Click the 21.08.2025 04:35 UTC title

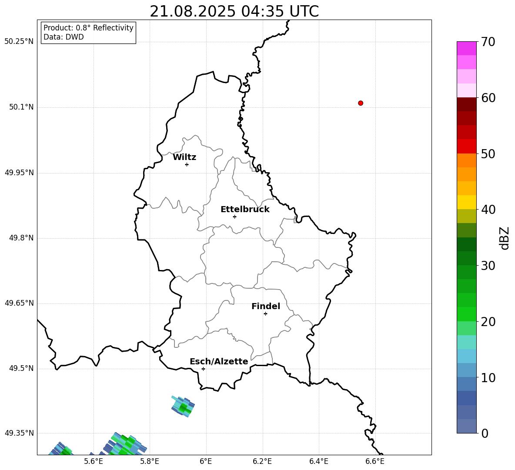point(234,11)
